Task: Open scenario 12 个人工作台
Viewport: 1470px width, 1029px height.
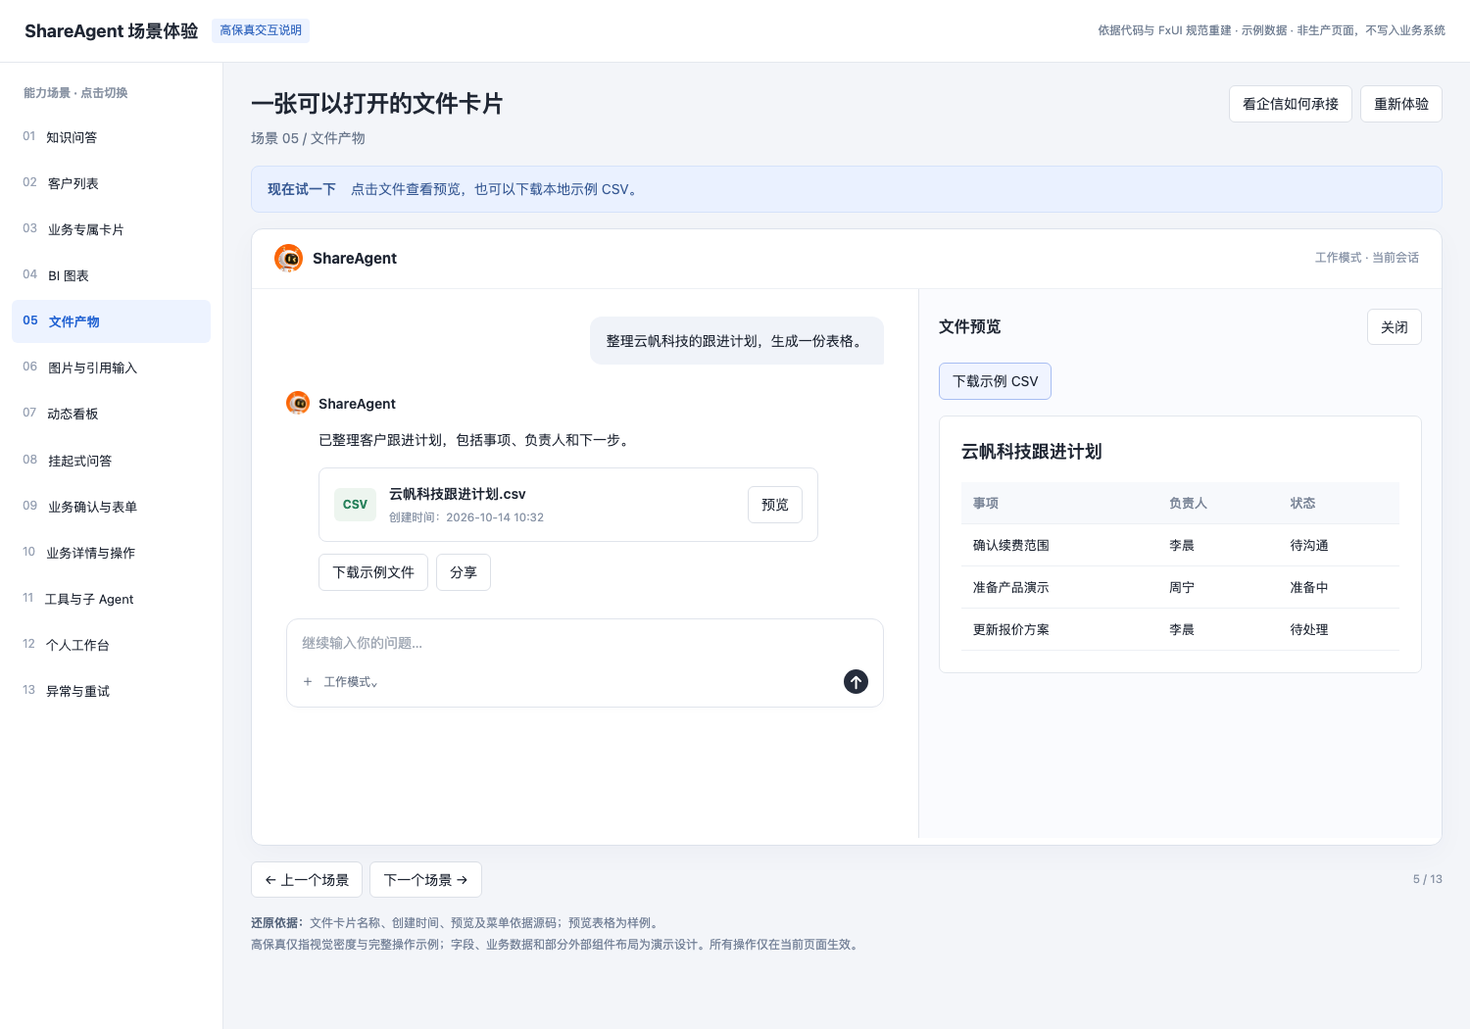Action: 111,645
